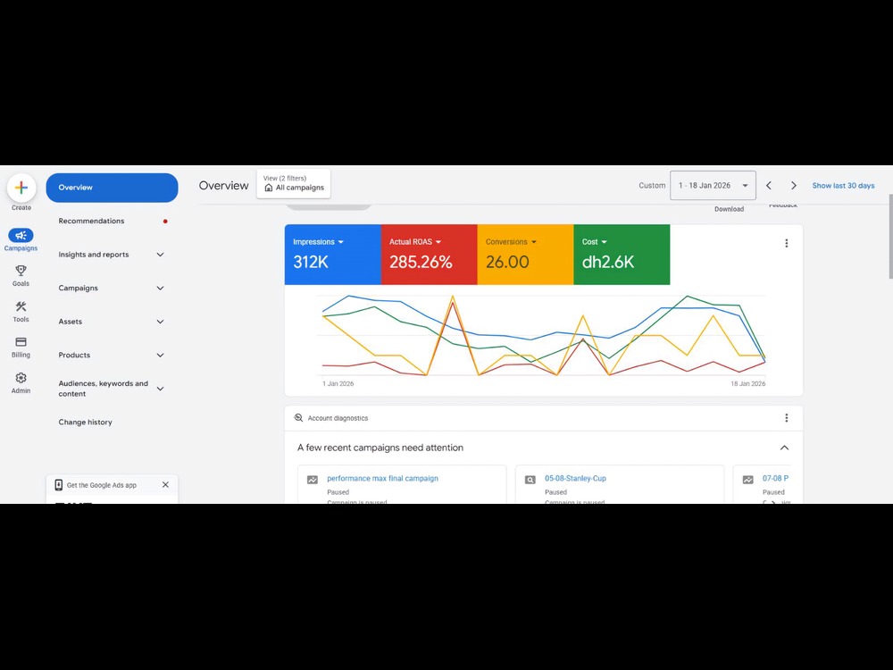Open the Actual ROAS metric dropdown

415,242
